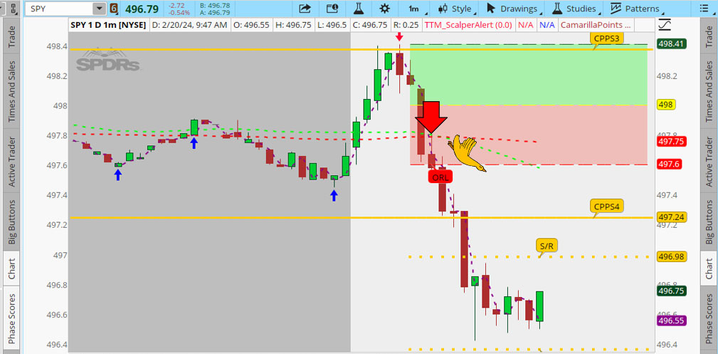The image size is (718, 354).
Task: Click the SPY symbol input field
Action: pyautogui.click(x=59, y=9)
